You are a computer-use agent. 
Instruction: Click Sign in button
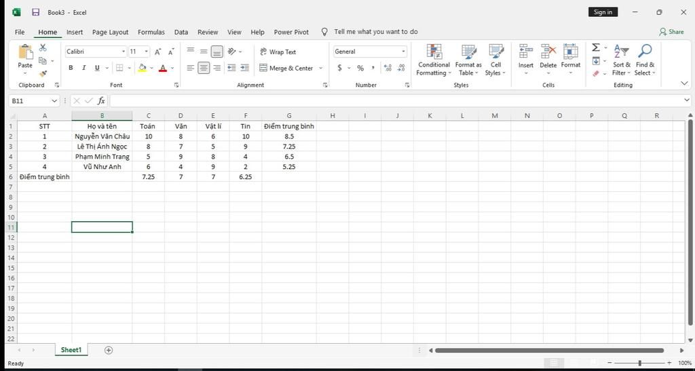coord(603,12)
